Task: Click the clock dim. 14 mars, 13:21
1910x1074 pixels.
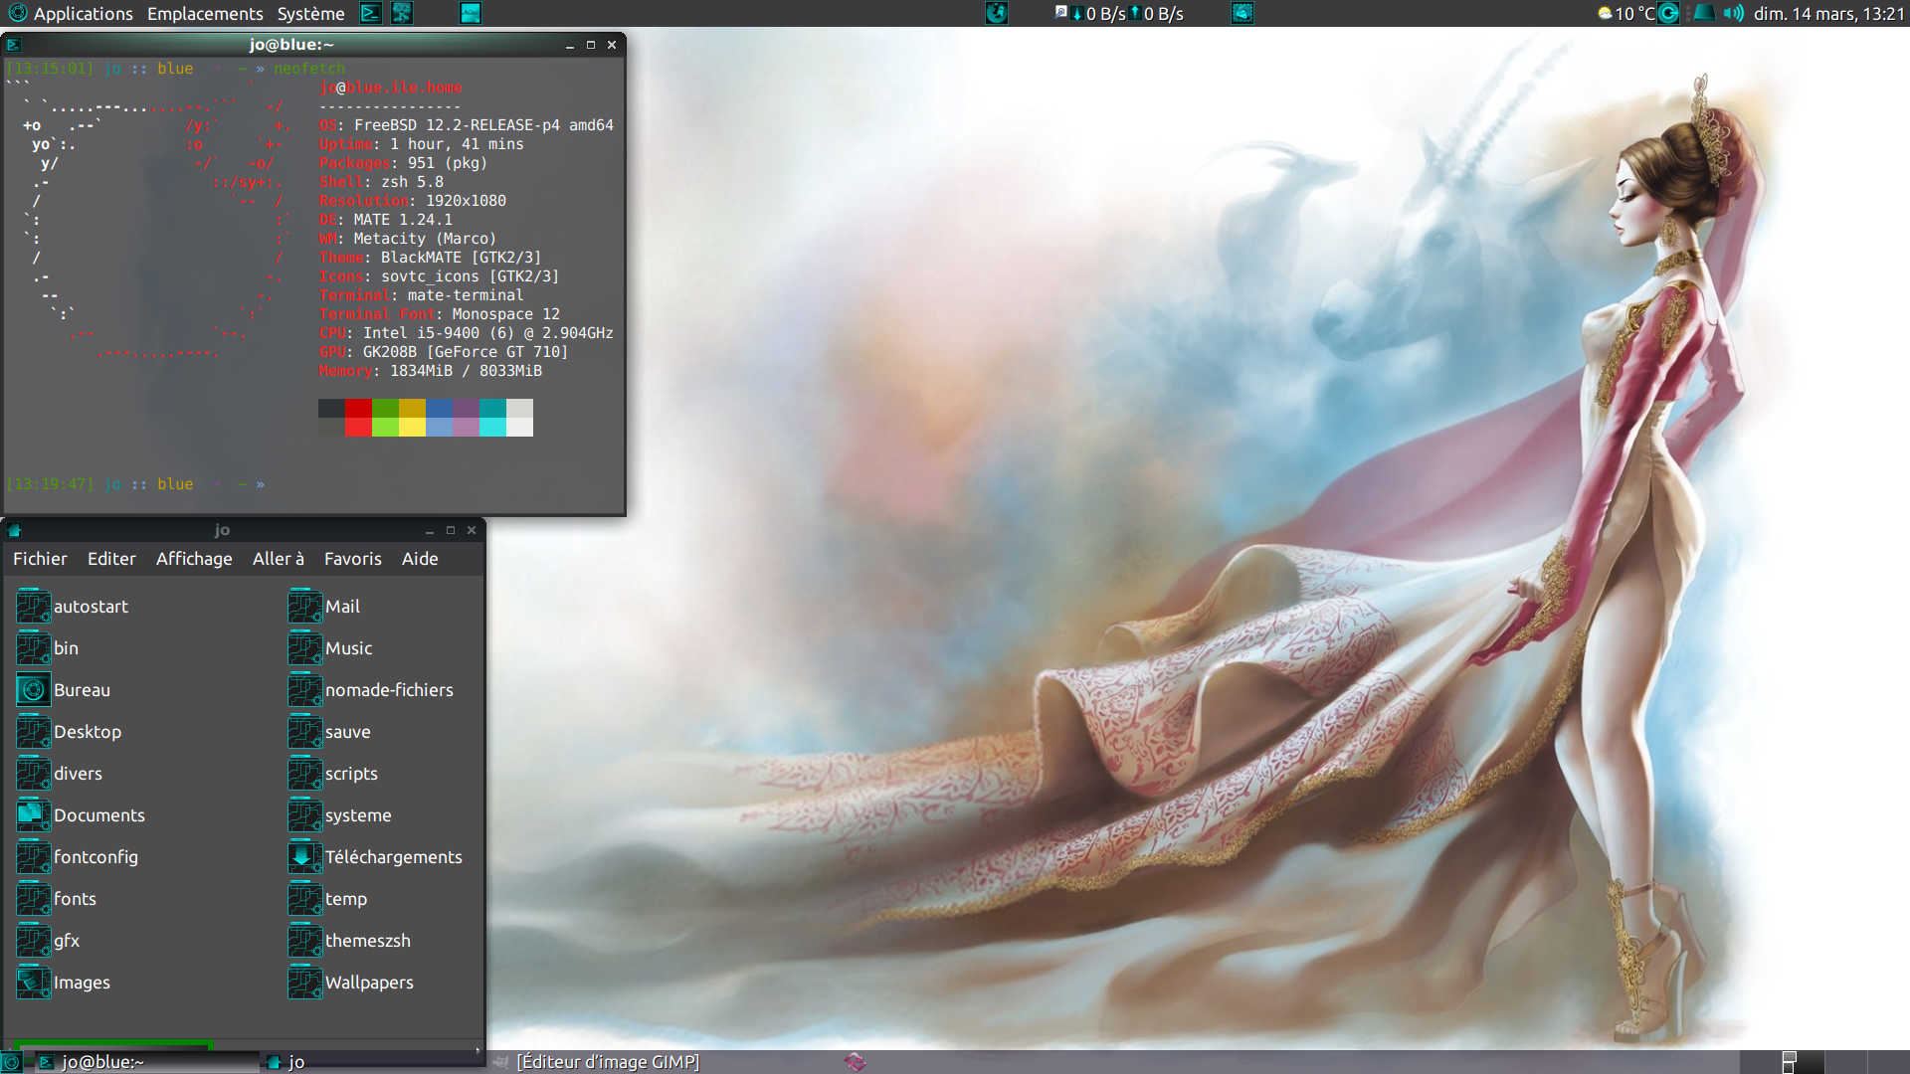Action: (1828, 13)
